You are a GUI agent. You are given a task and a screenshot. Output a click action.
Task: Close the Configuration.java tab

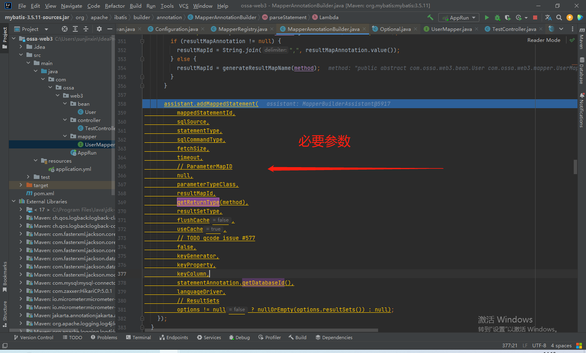[x=203, y=29]
